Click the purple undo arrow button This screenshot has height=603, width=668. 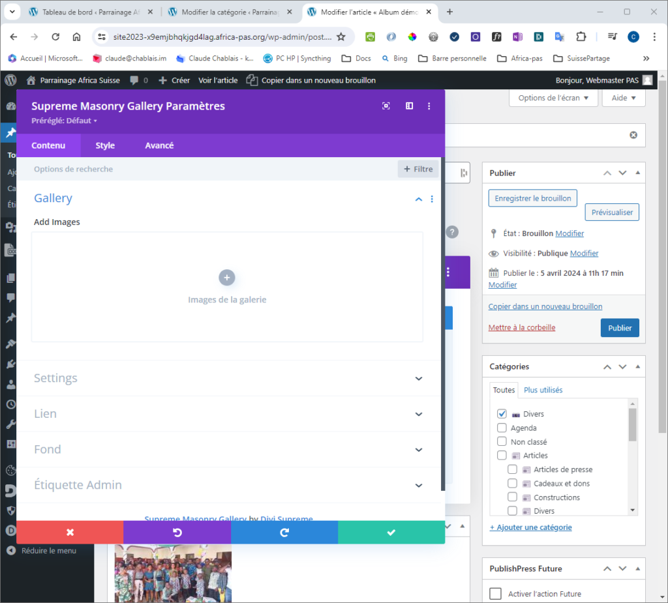(x=177, y=533)
